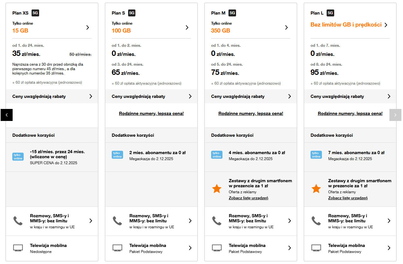Screen dimensions: 403x264
Task: Click the previous carousel arrow button
Action: (7, 115)
